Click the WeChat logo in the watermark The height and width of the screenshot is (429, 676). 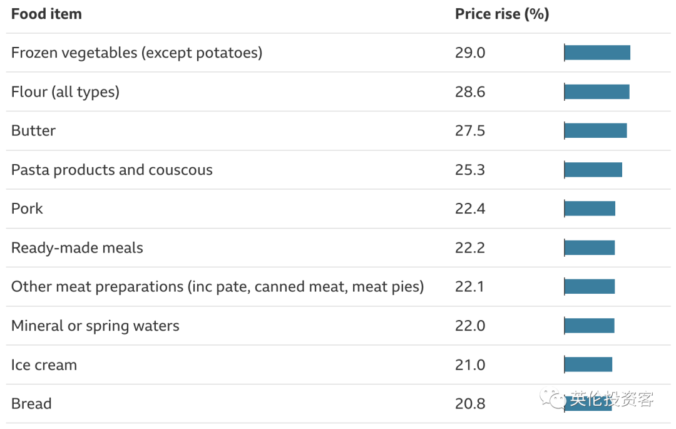pyautogui.click(x=553, y=400)
